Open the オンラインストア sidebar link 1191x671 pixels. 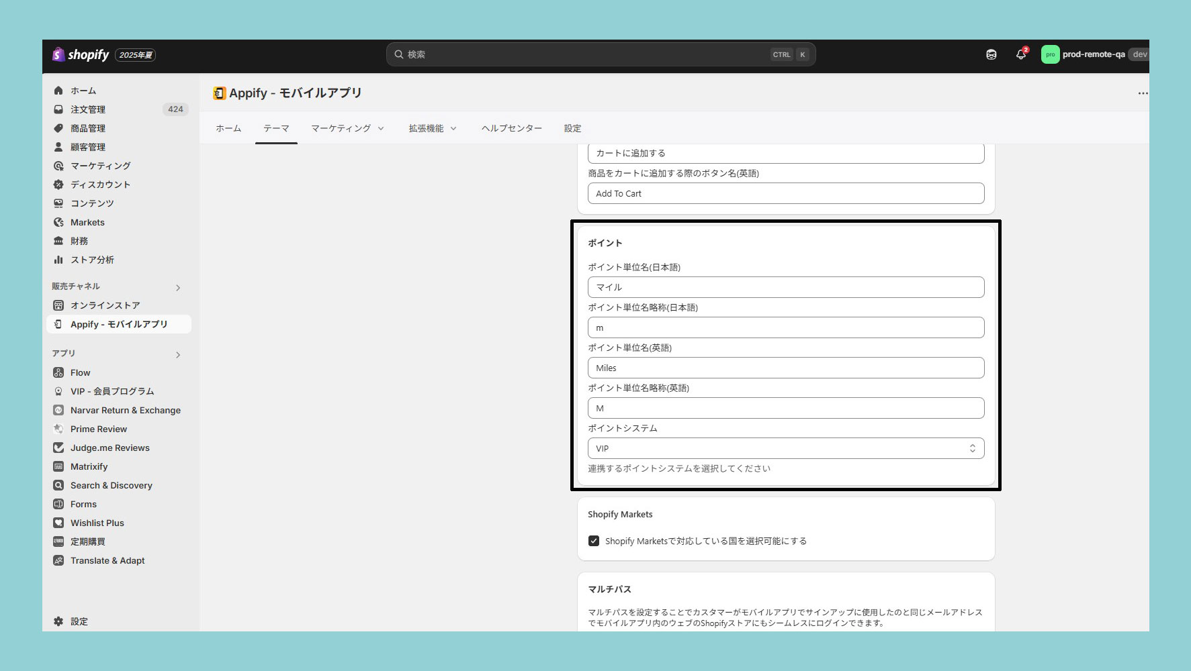click(105, 305)
